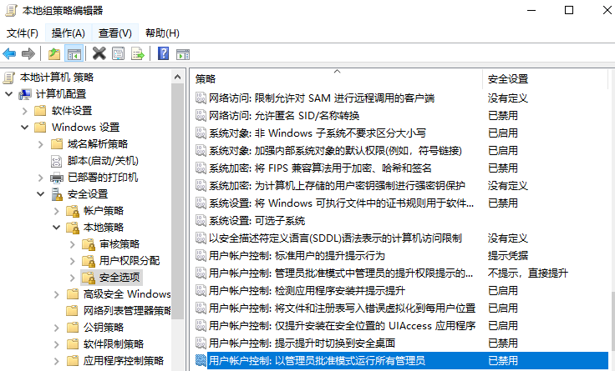
Task: Click the Back arrow toolbar icon
Action: pyautogui.click(x=10, y=54)
